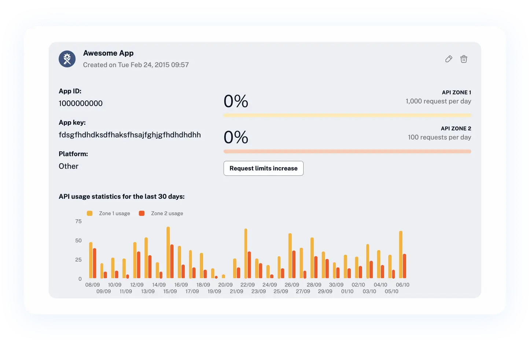Click the 1,000 request per day text
This screenshot has width=530, height=340.
pyautogui.click(x=438, y=101)
